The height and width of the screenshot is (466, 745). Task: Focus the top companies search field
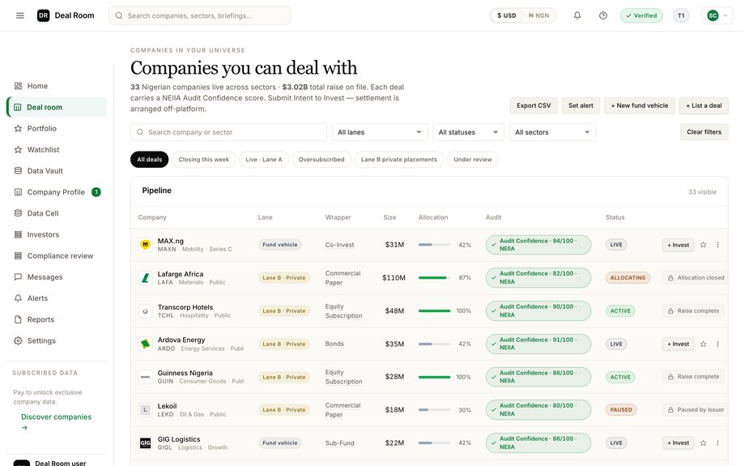pyautogui.click(x=199, y=15)
